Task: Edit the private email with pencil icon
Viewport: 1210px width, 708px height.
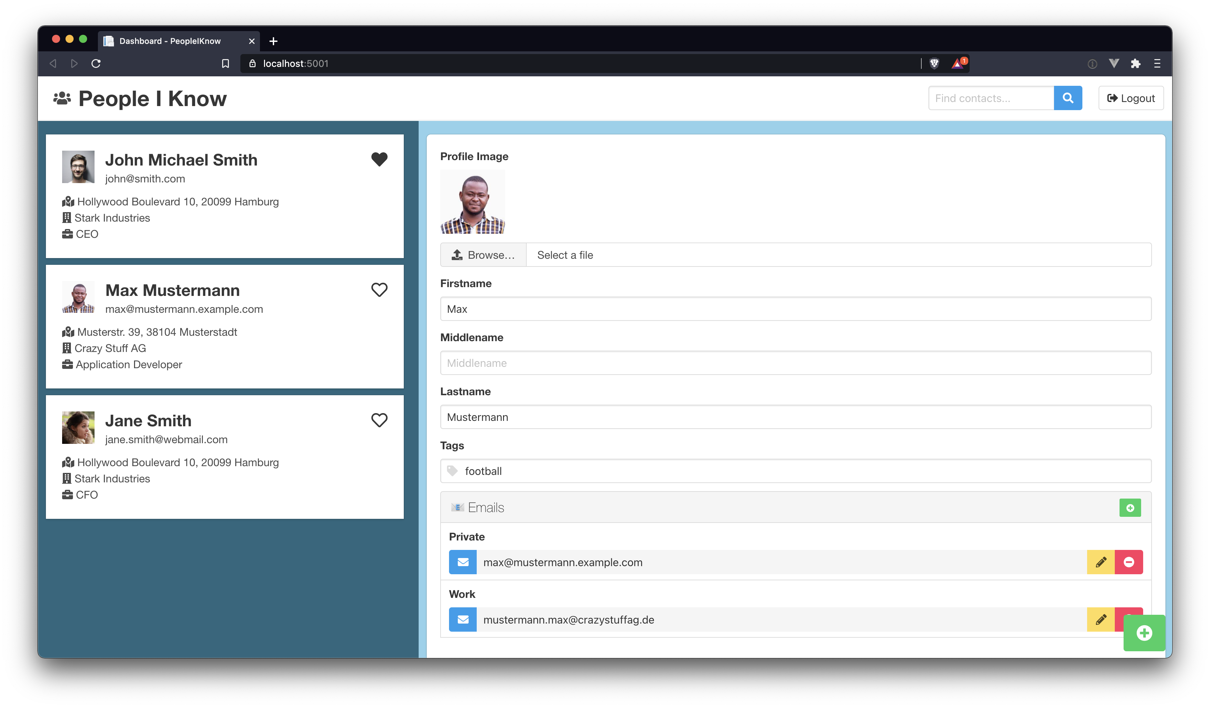Action: [x=1101, y=562]
